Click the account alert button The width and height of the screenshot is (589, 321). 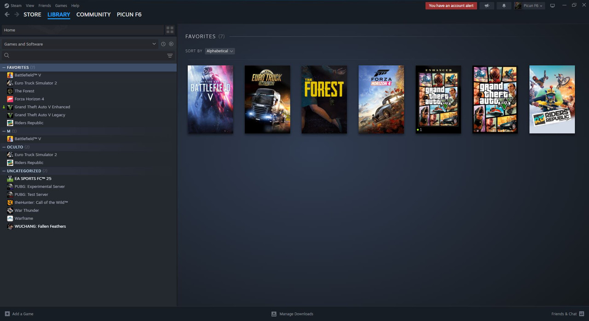click(451, 6)
